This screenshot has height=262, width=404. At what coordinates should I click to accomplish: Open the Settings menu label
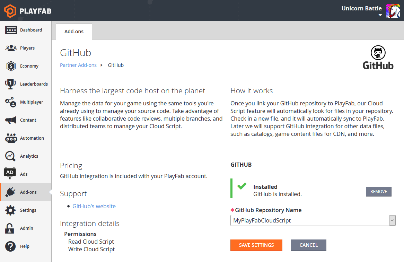pos(28,210)
